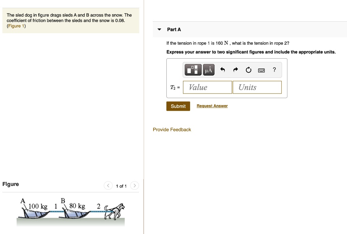Redo the answer entry
The height and width of the screenshot is (234, 347).
tap(235, 70)
